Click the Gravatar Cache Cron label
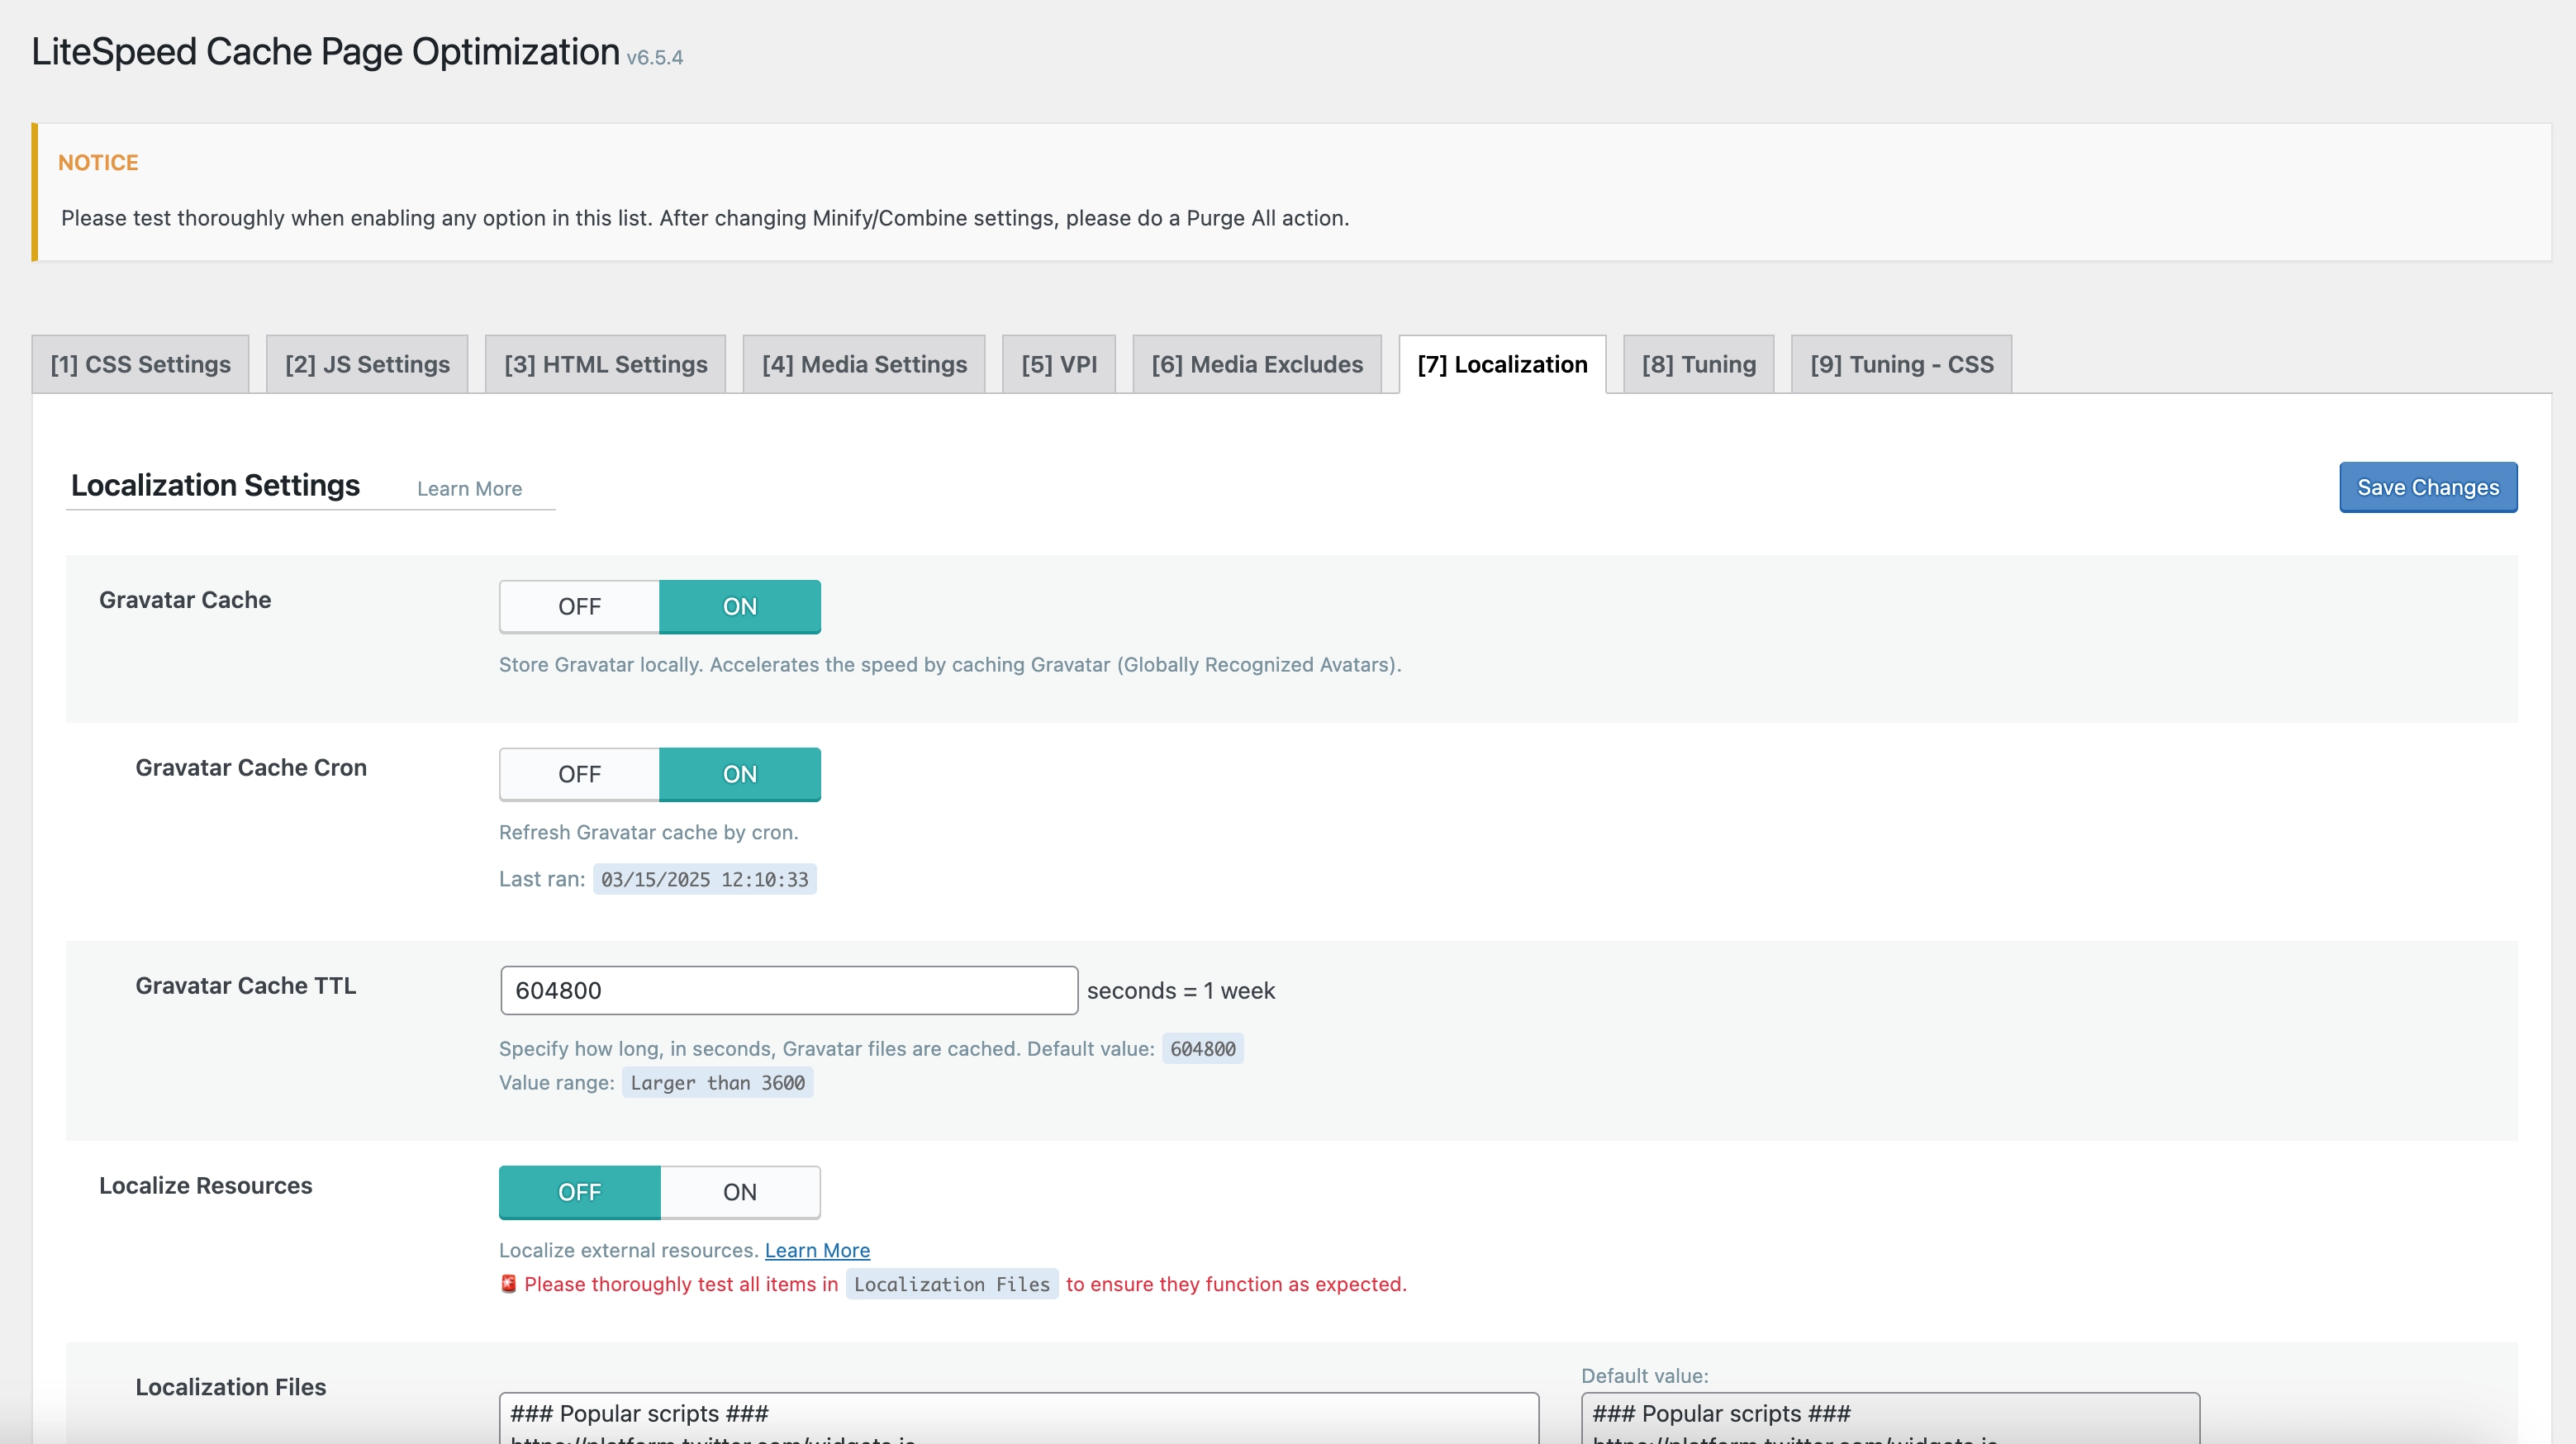Screen dimensions: 2576x1444 coord(251,768)
